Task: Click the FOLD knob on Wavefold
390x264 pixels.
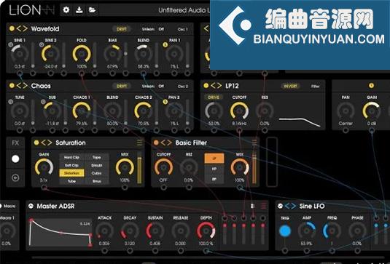Action: pos(82,54)
